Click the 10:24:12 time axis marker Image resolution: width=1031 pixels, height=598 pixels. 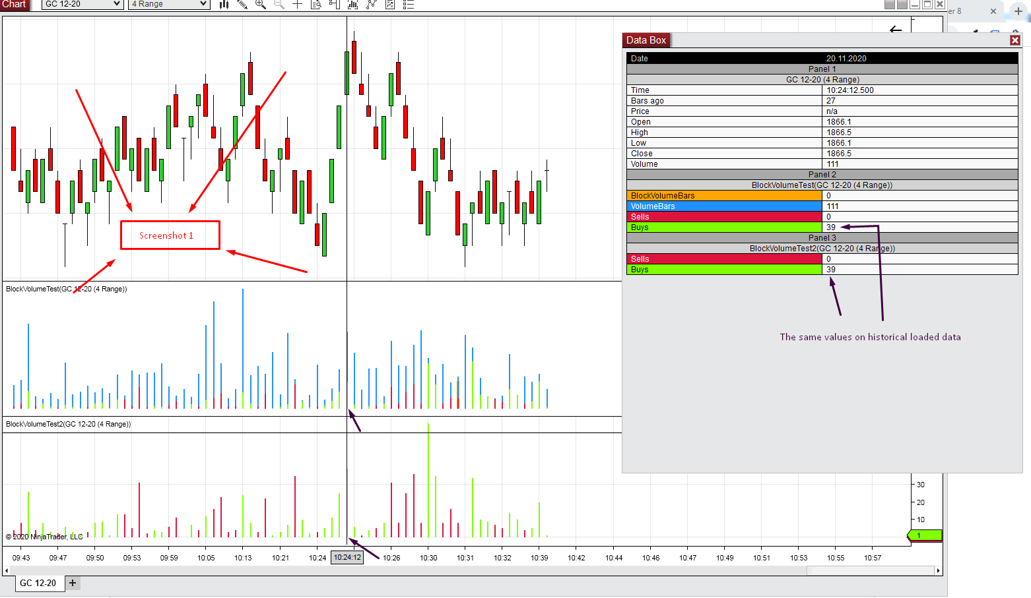click(347, 558)
